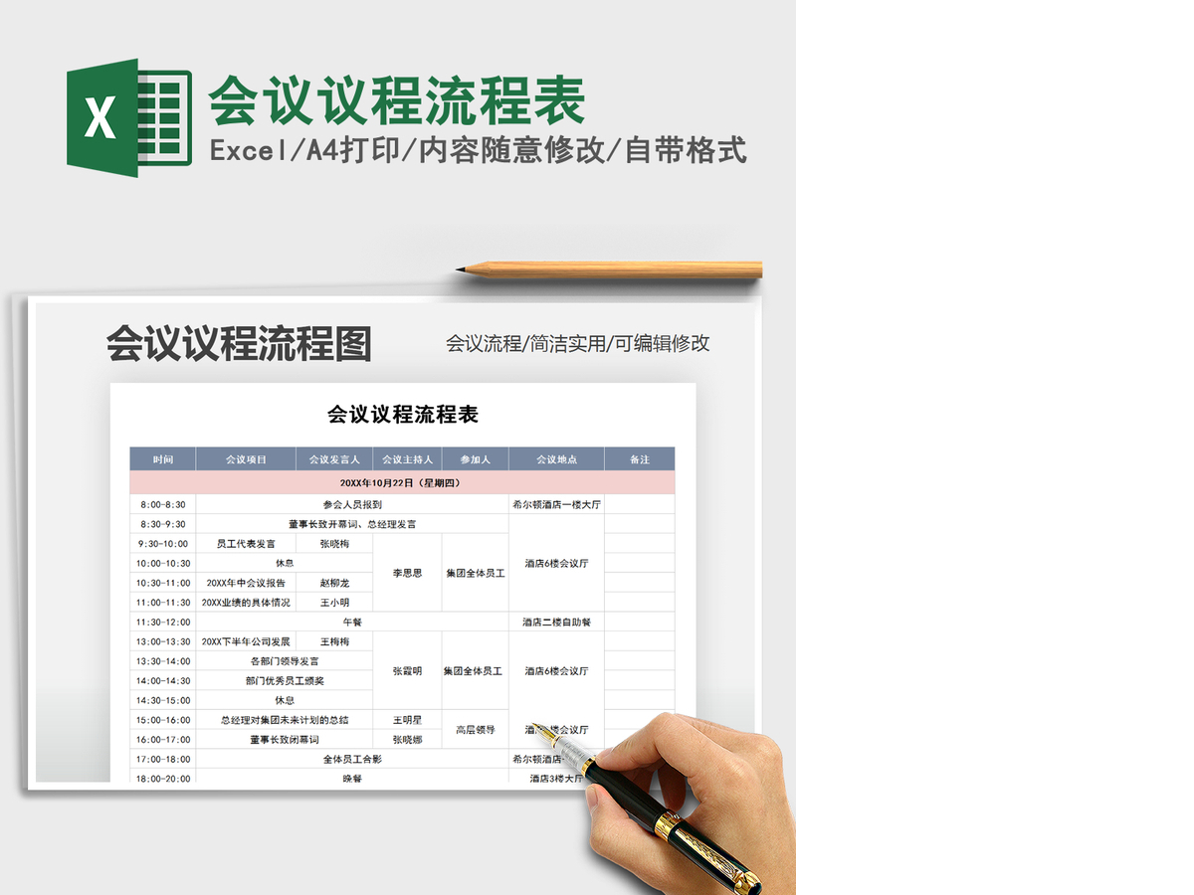Click the subtitle Excel/A4打印/内容随意修改/自带格式
Screen dimensions: 1194x895
pos(479,151)
